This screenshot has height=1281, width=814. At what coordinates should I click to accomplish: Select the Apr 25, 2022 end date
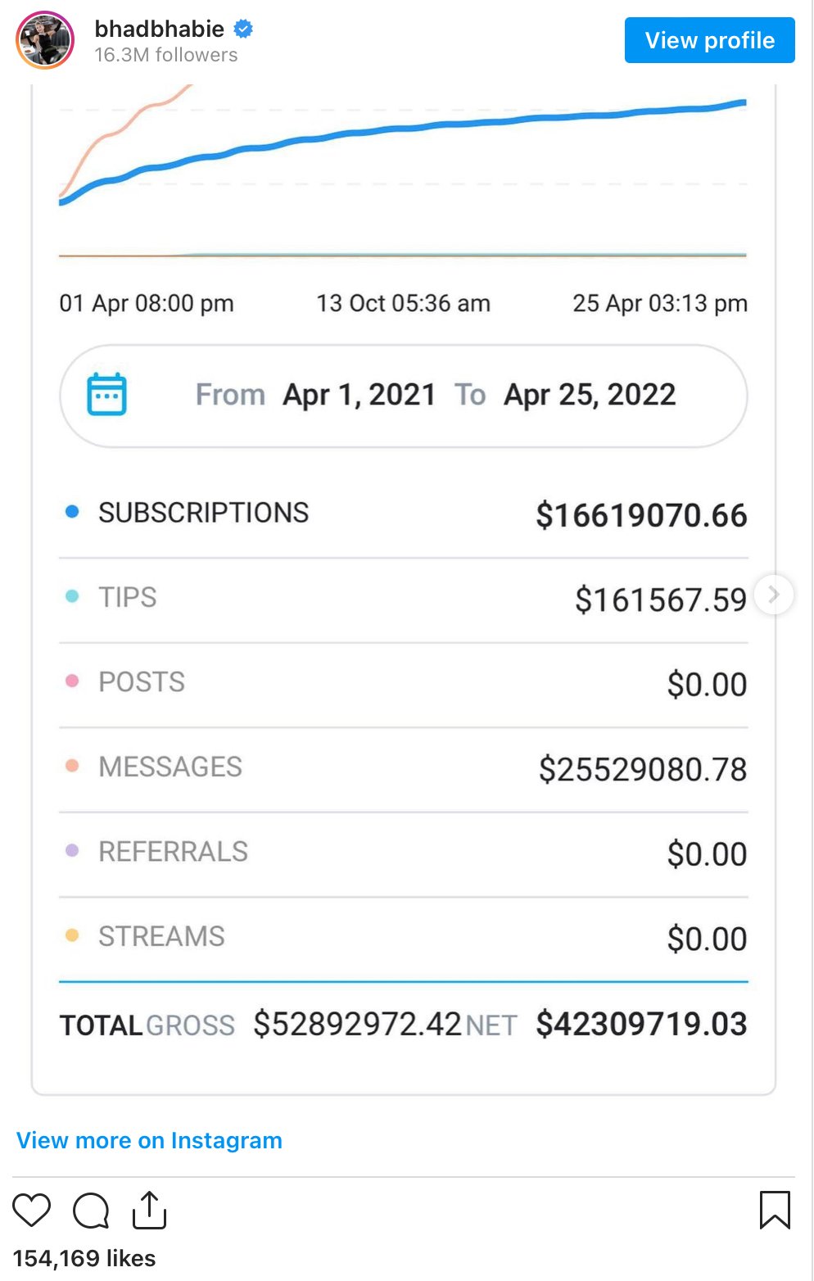[x=590, y=395]
